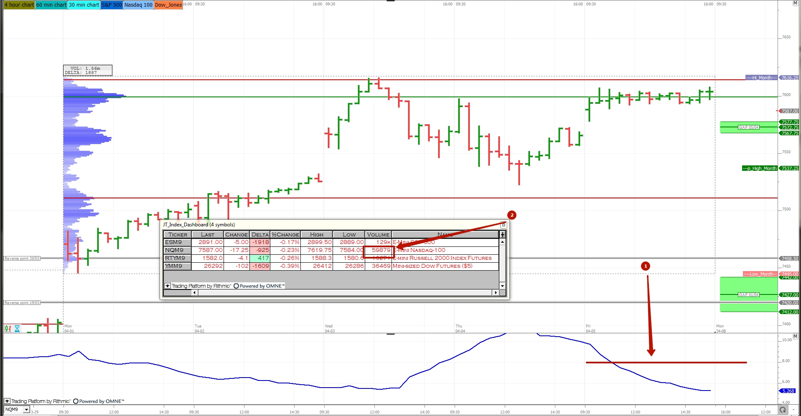Switch to the S&P 500 tab

pos(112,5)
